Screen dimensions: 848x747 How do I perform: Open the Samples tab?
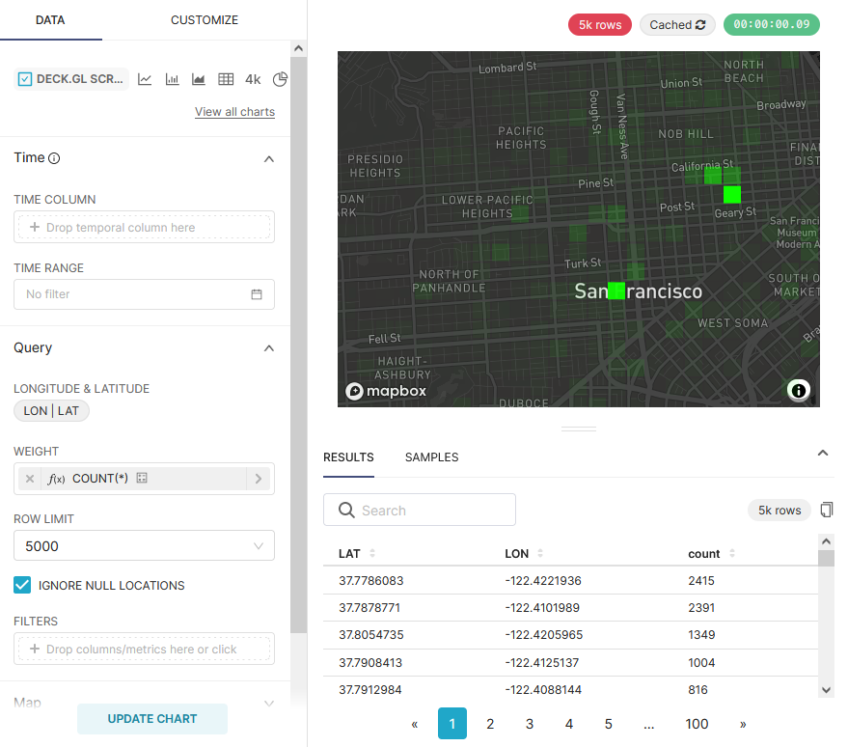click(431, 457)
